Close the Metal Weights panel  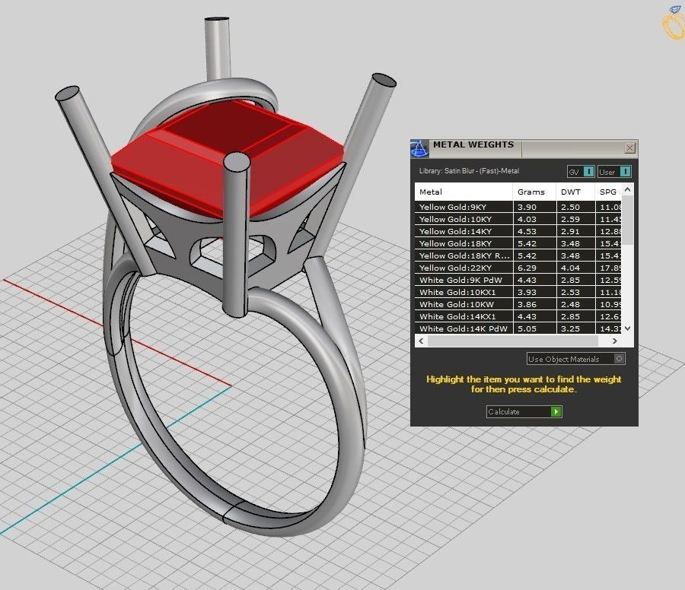(x=629, y=148)
